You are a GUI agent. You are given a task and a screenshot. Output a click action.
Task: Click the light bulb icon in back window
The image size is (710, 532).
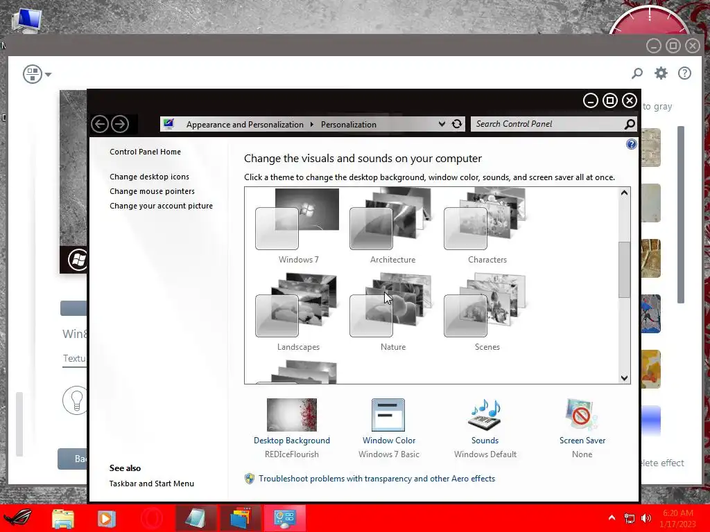tap(75, 400)
